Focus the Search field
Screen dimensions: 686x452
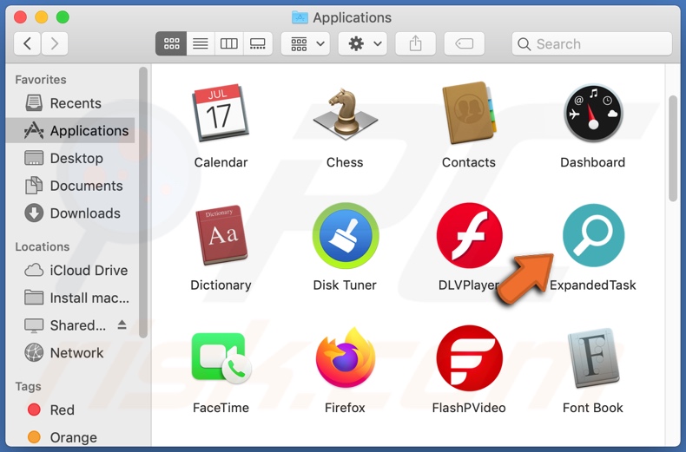pos(592,43)
